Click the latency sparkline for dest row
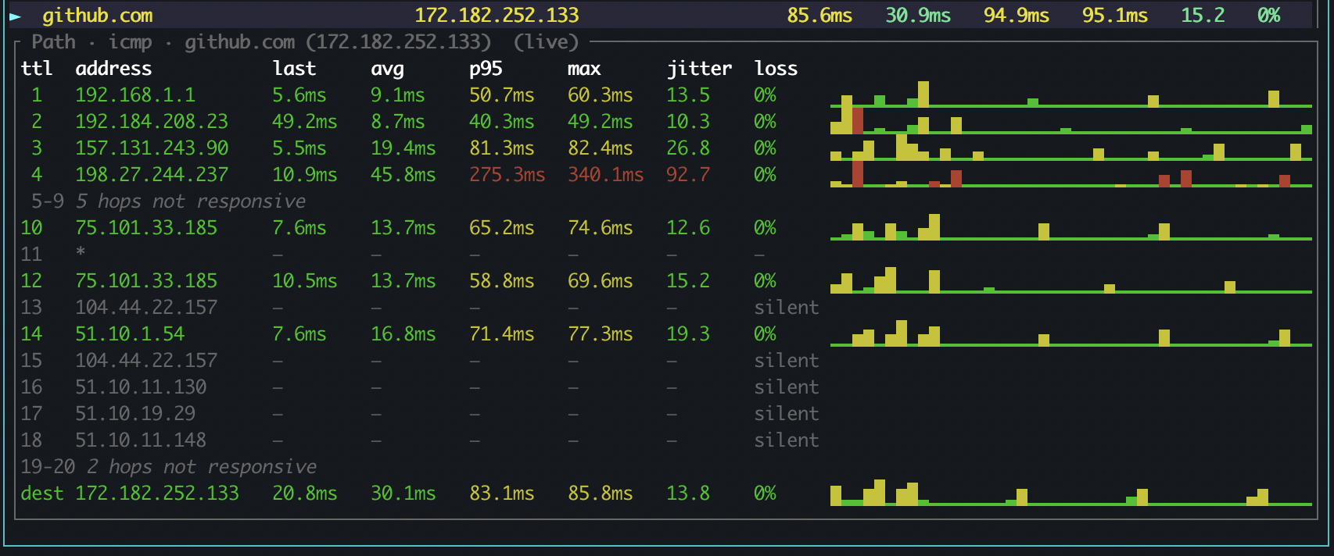The image size is (1334, 556). (1071, 493)
